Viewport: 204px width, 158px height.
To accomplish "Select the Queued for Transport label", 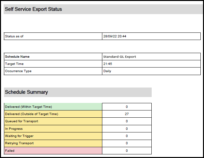I will pyautogui.click(x=22, y=121).
